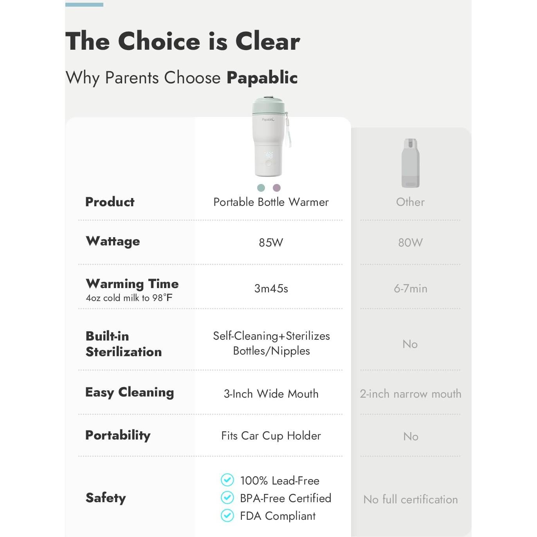
Task: Click the Portable Bottle Warmer product name
Action: pyautogui.click(x=271, y=202)
